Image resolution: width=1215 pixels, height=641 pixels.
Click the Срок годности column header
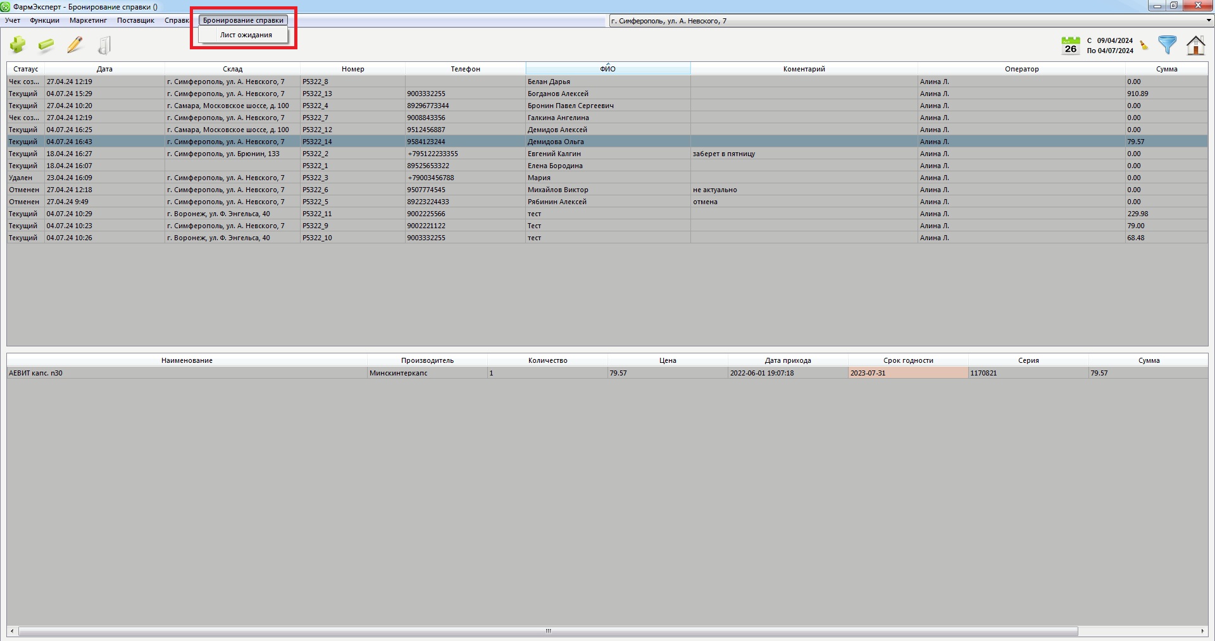907,360
